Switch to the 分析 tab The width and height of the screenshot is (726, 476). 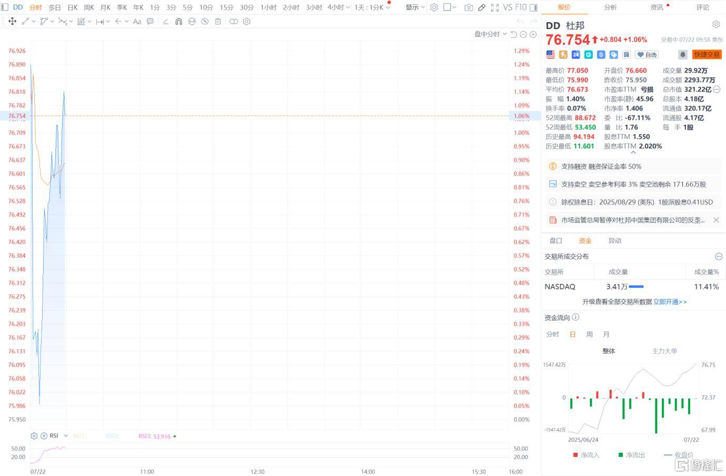[611, 7]
